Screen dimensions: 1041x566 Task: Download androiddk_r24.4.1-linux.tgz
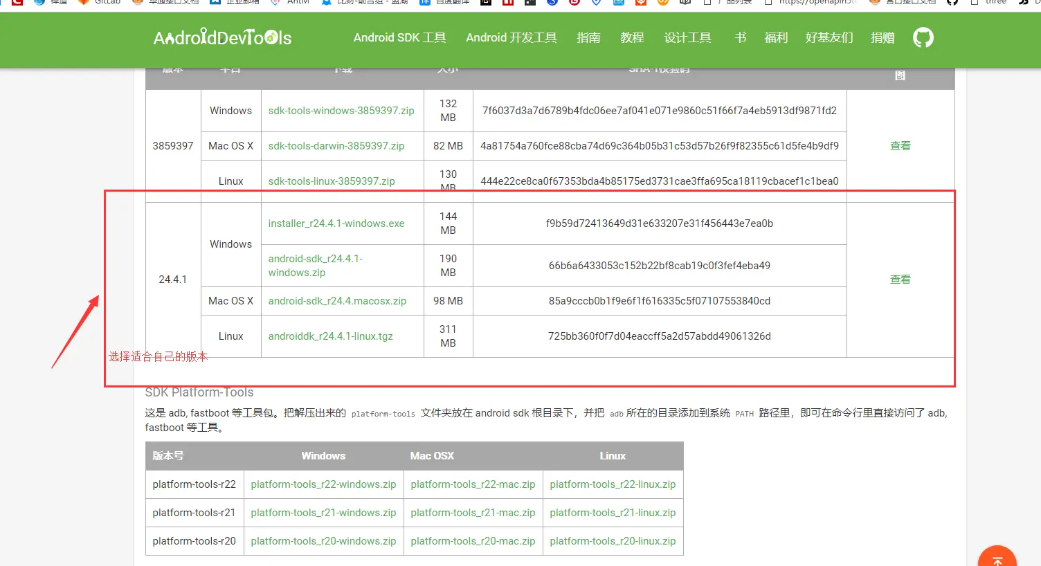[330, 336]
